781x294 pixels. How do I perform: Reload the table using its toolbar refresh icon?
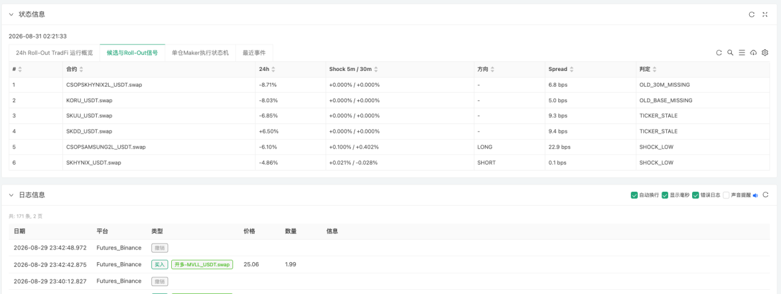pyautogui.click(x=719, y=53)
